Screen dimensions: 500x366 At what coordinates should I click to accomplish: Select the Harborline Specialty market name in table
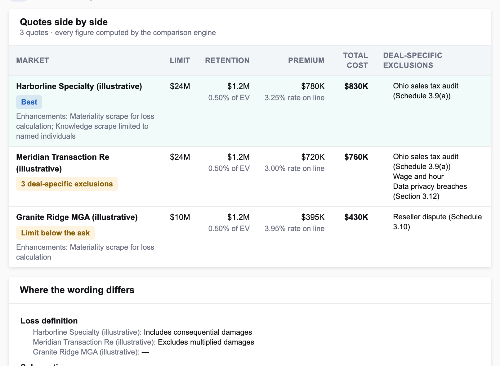(x=79, y=86)
